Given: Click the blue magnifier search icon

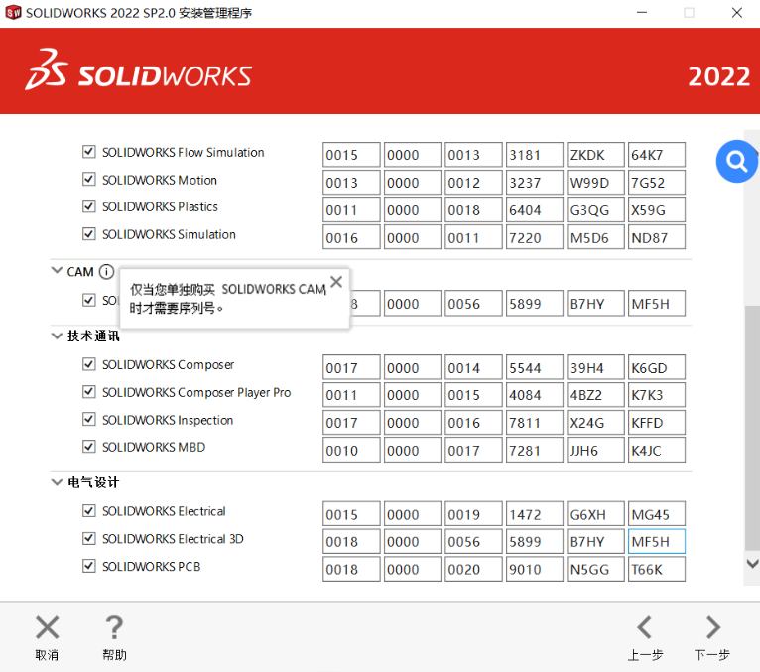Looking at the screenshot, I should (736, 161).
